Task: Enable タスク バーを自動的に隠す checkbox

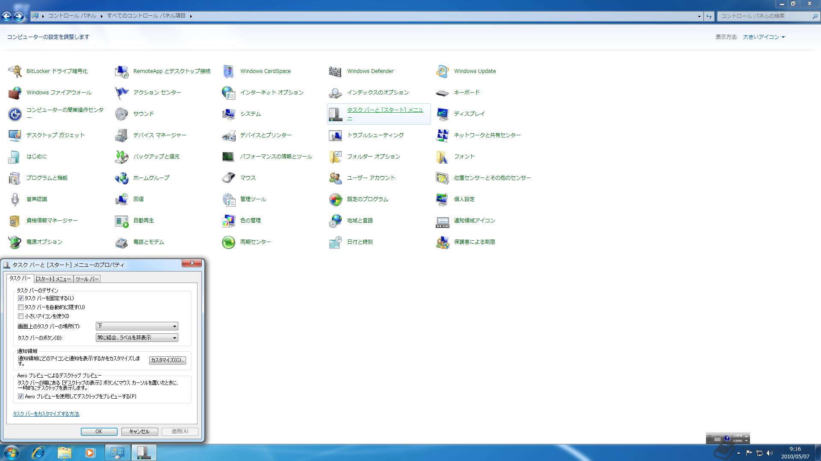Action: click(21, 307)
